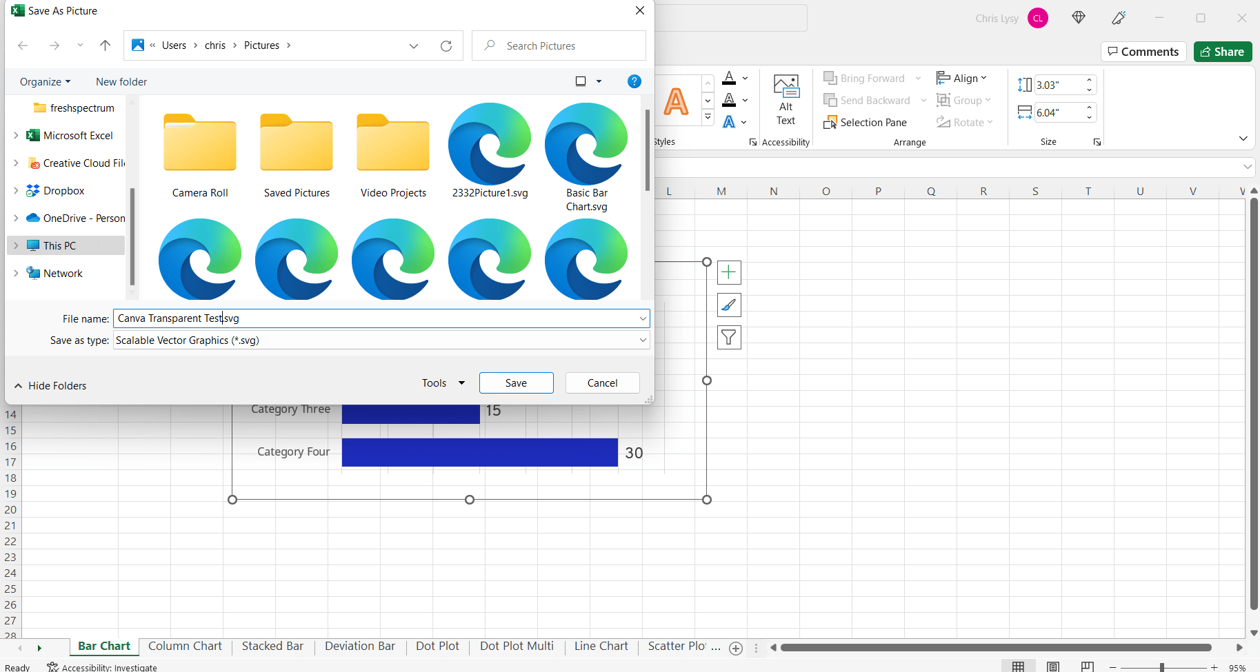
Task: Open the Save as type dropdown
Action: [x=643, y=340]
